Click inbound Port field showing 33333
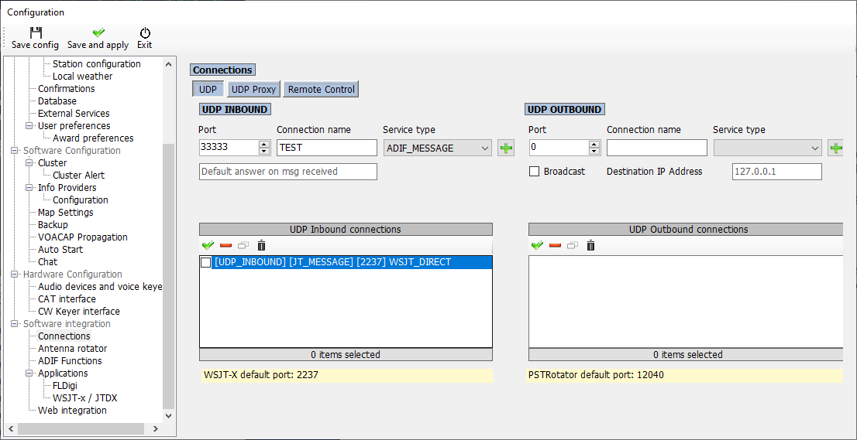This screenshot has width=857, height=440. 229,148
